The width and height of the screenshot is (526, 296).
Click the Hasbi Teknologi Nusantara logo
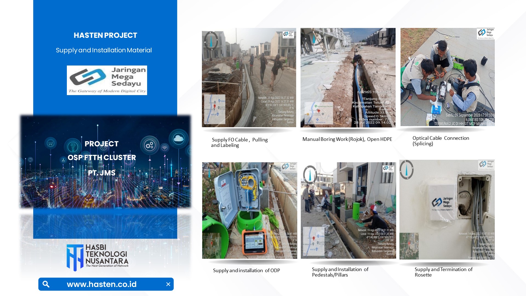click(97, 257)
